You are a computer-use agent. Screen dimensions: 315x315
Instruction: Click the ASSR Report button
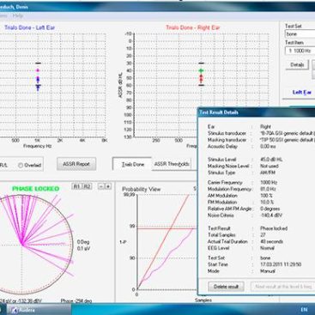pos(76,164)
